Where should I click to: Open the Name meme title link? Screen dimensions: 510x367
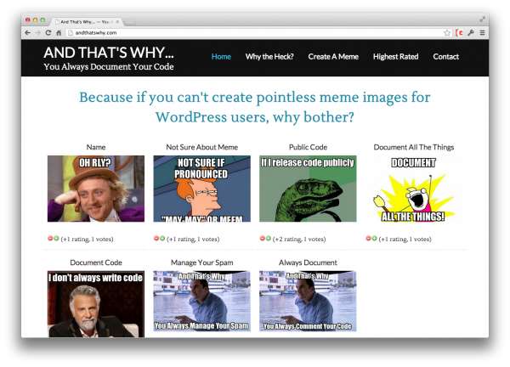coord(96,147)
